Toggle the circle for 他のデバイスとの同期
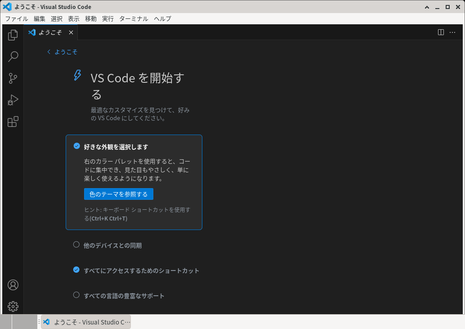 [x=76, y=244]
